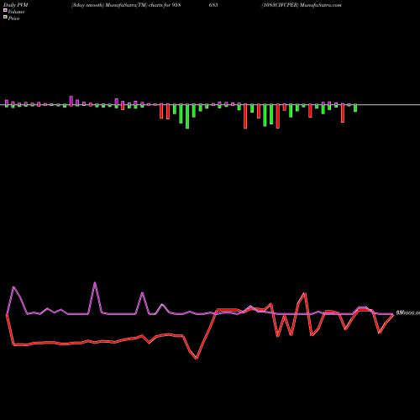Click the MunafaSutra.com text in the header
The image size is (420, 420).
320,5
